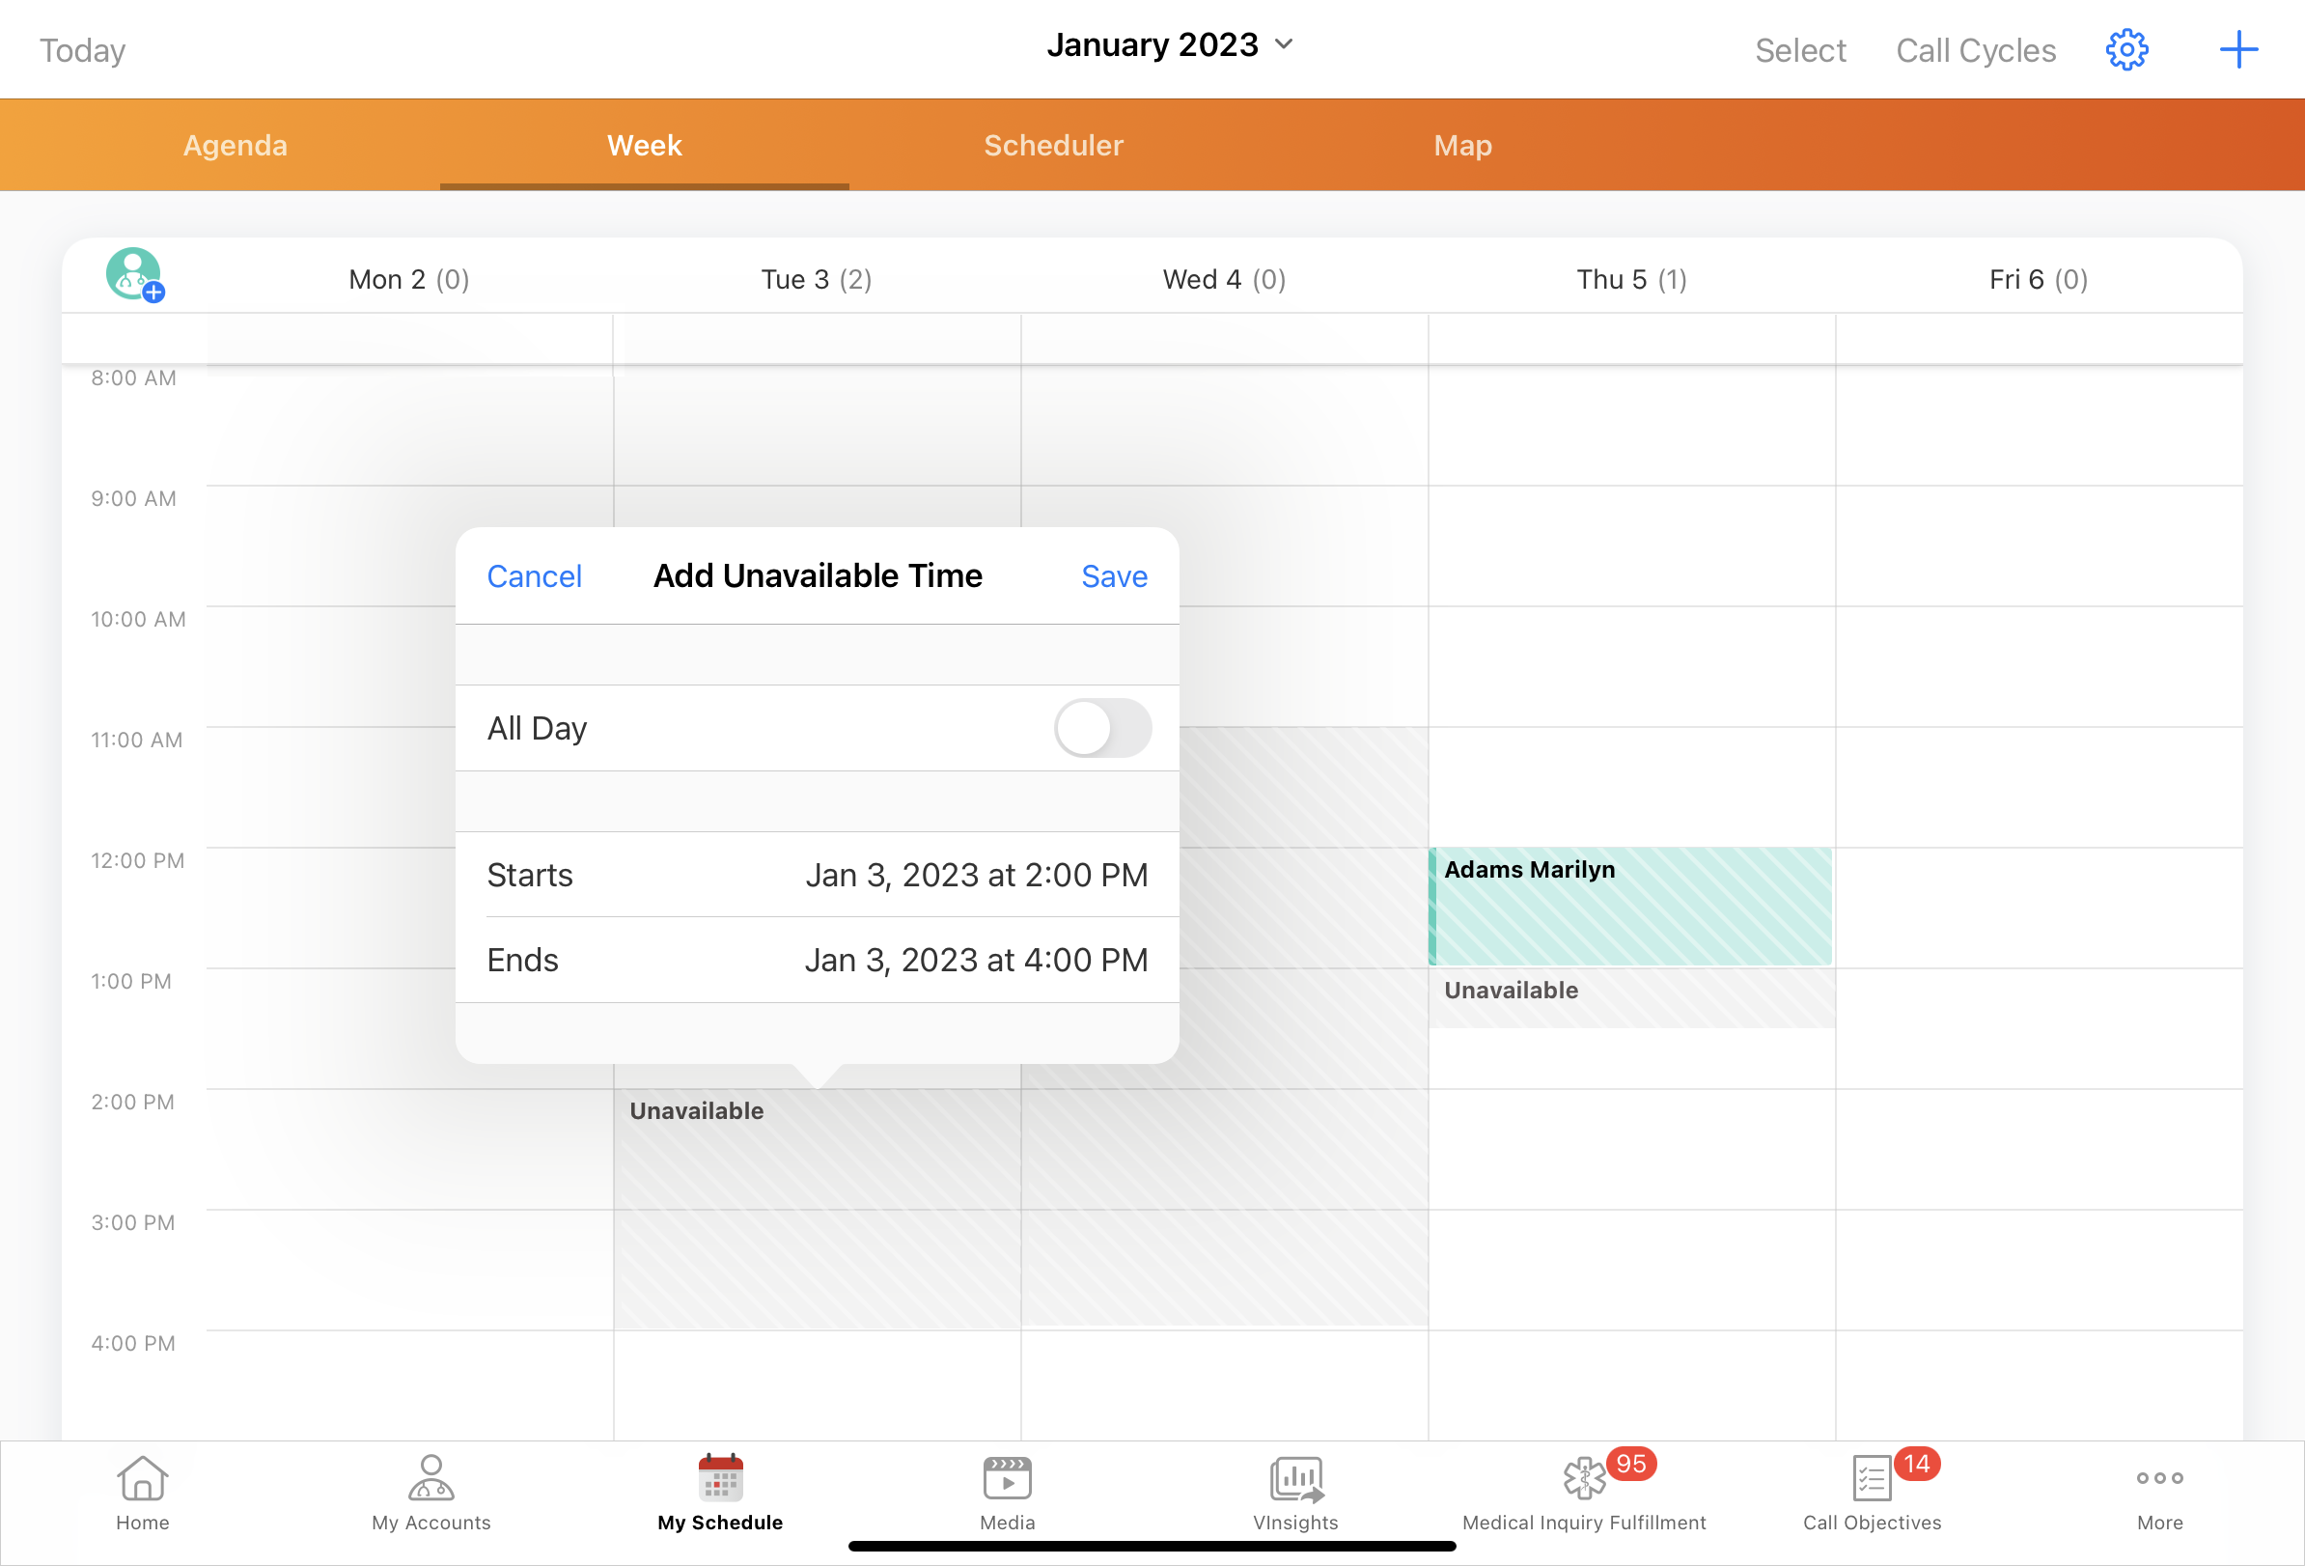Tap the blue plus add icon
Image resolution: width=2305 pixels, height=1566 pixels.
click(x=2237, y=49)
